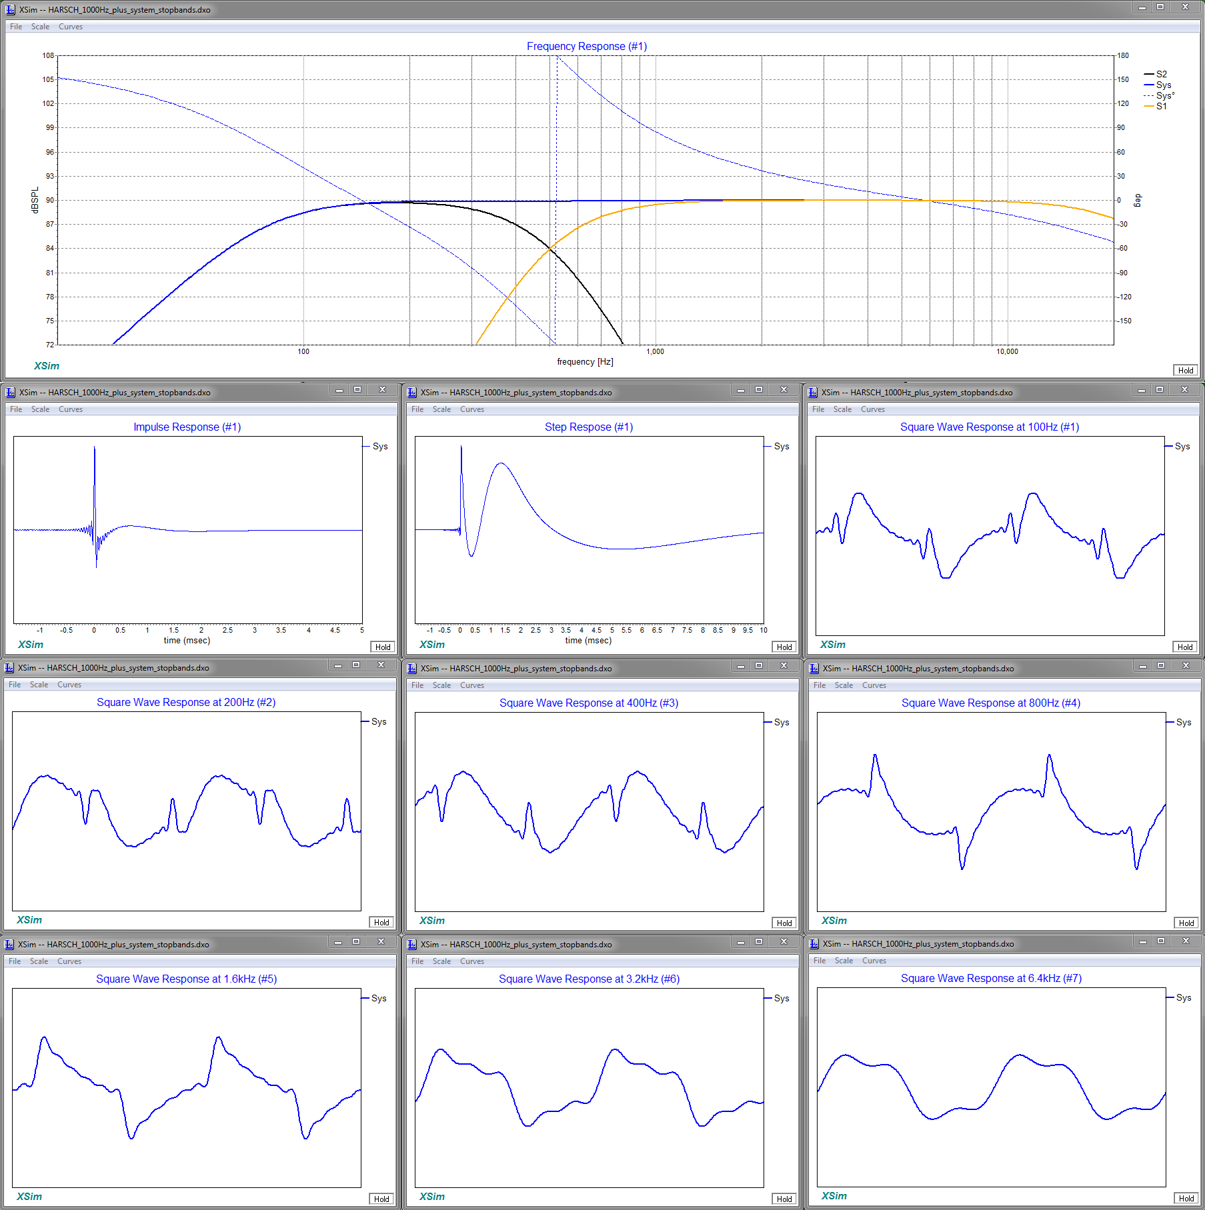1205x1210 pixels.
Task: Open Scale menu in Step Response window
Action: click(441, 409)
